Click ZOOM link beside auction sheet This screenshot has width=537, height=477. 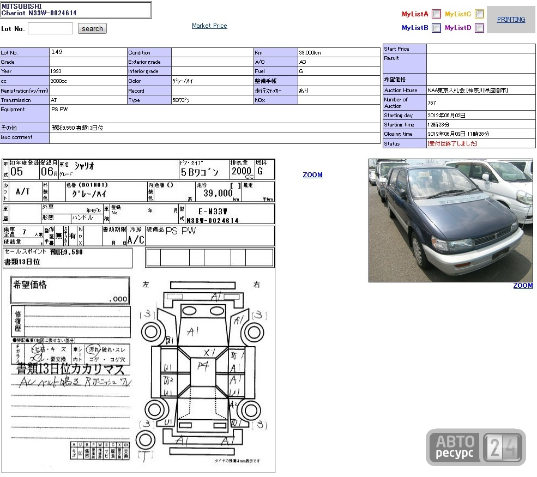coord(312,175)
